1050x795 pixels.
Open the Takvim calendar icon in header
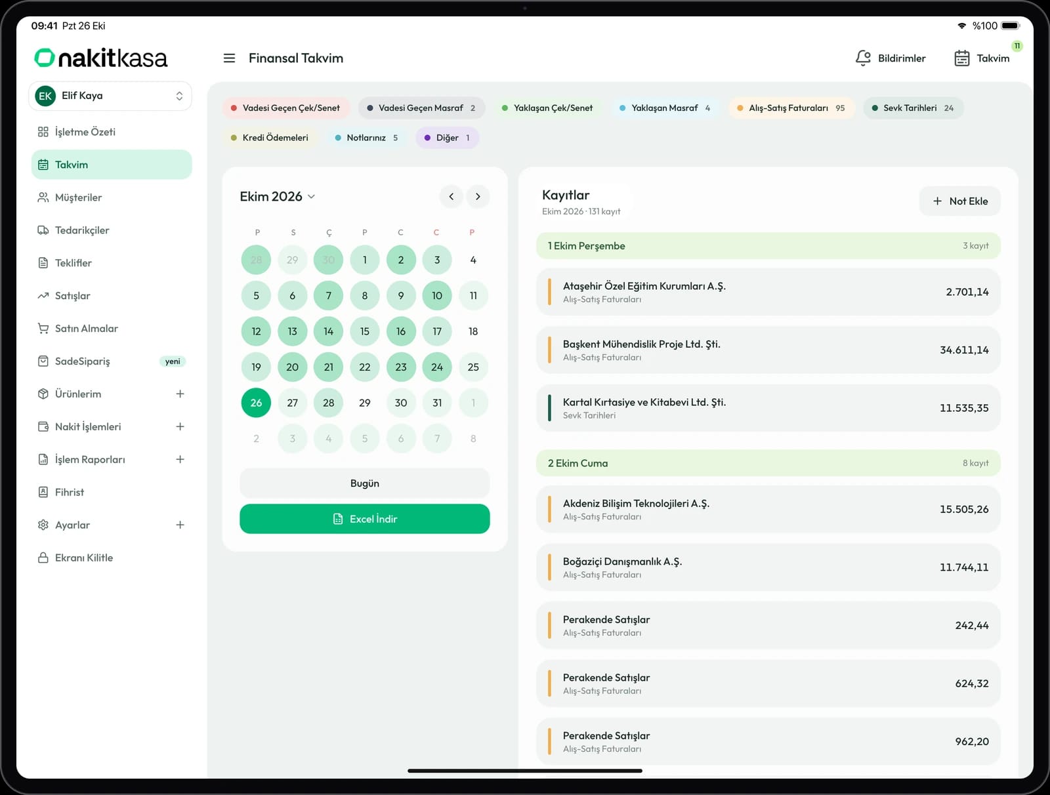961,58
